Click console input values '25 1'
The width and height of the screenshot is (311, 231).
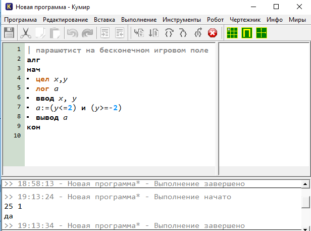tap(13, 206)
